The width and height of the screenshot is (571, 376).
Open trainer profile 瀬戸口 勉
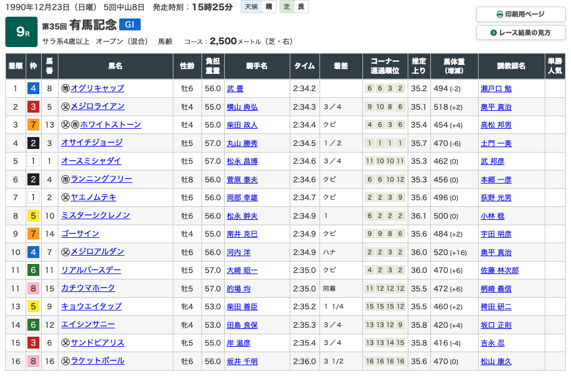click(496, 89)
